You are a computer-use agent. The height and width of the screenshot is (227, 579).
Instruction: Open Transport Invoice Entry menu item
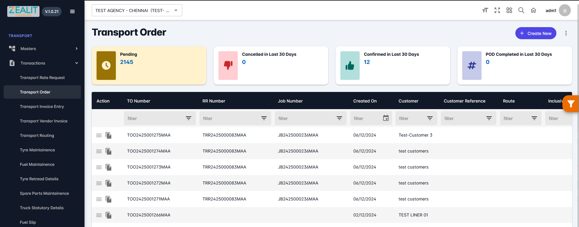42,106
